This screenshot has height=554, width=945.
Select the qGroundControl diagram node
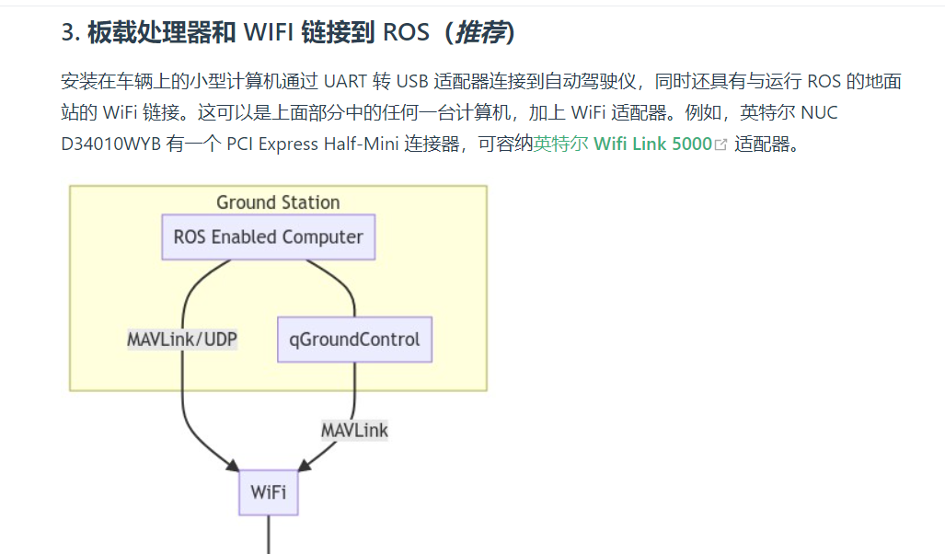(x=354, y=340)
